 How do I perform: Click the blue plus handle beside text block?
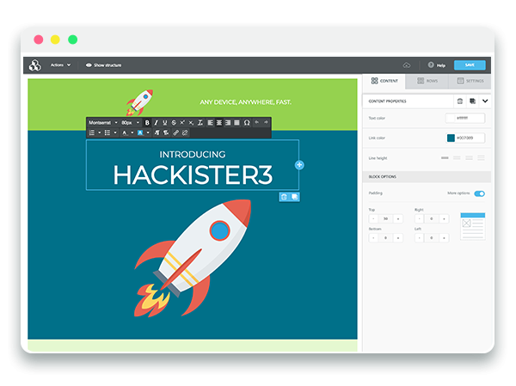point(299,164)
